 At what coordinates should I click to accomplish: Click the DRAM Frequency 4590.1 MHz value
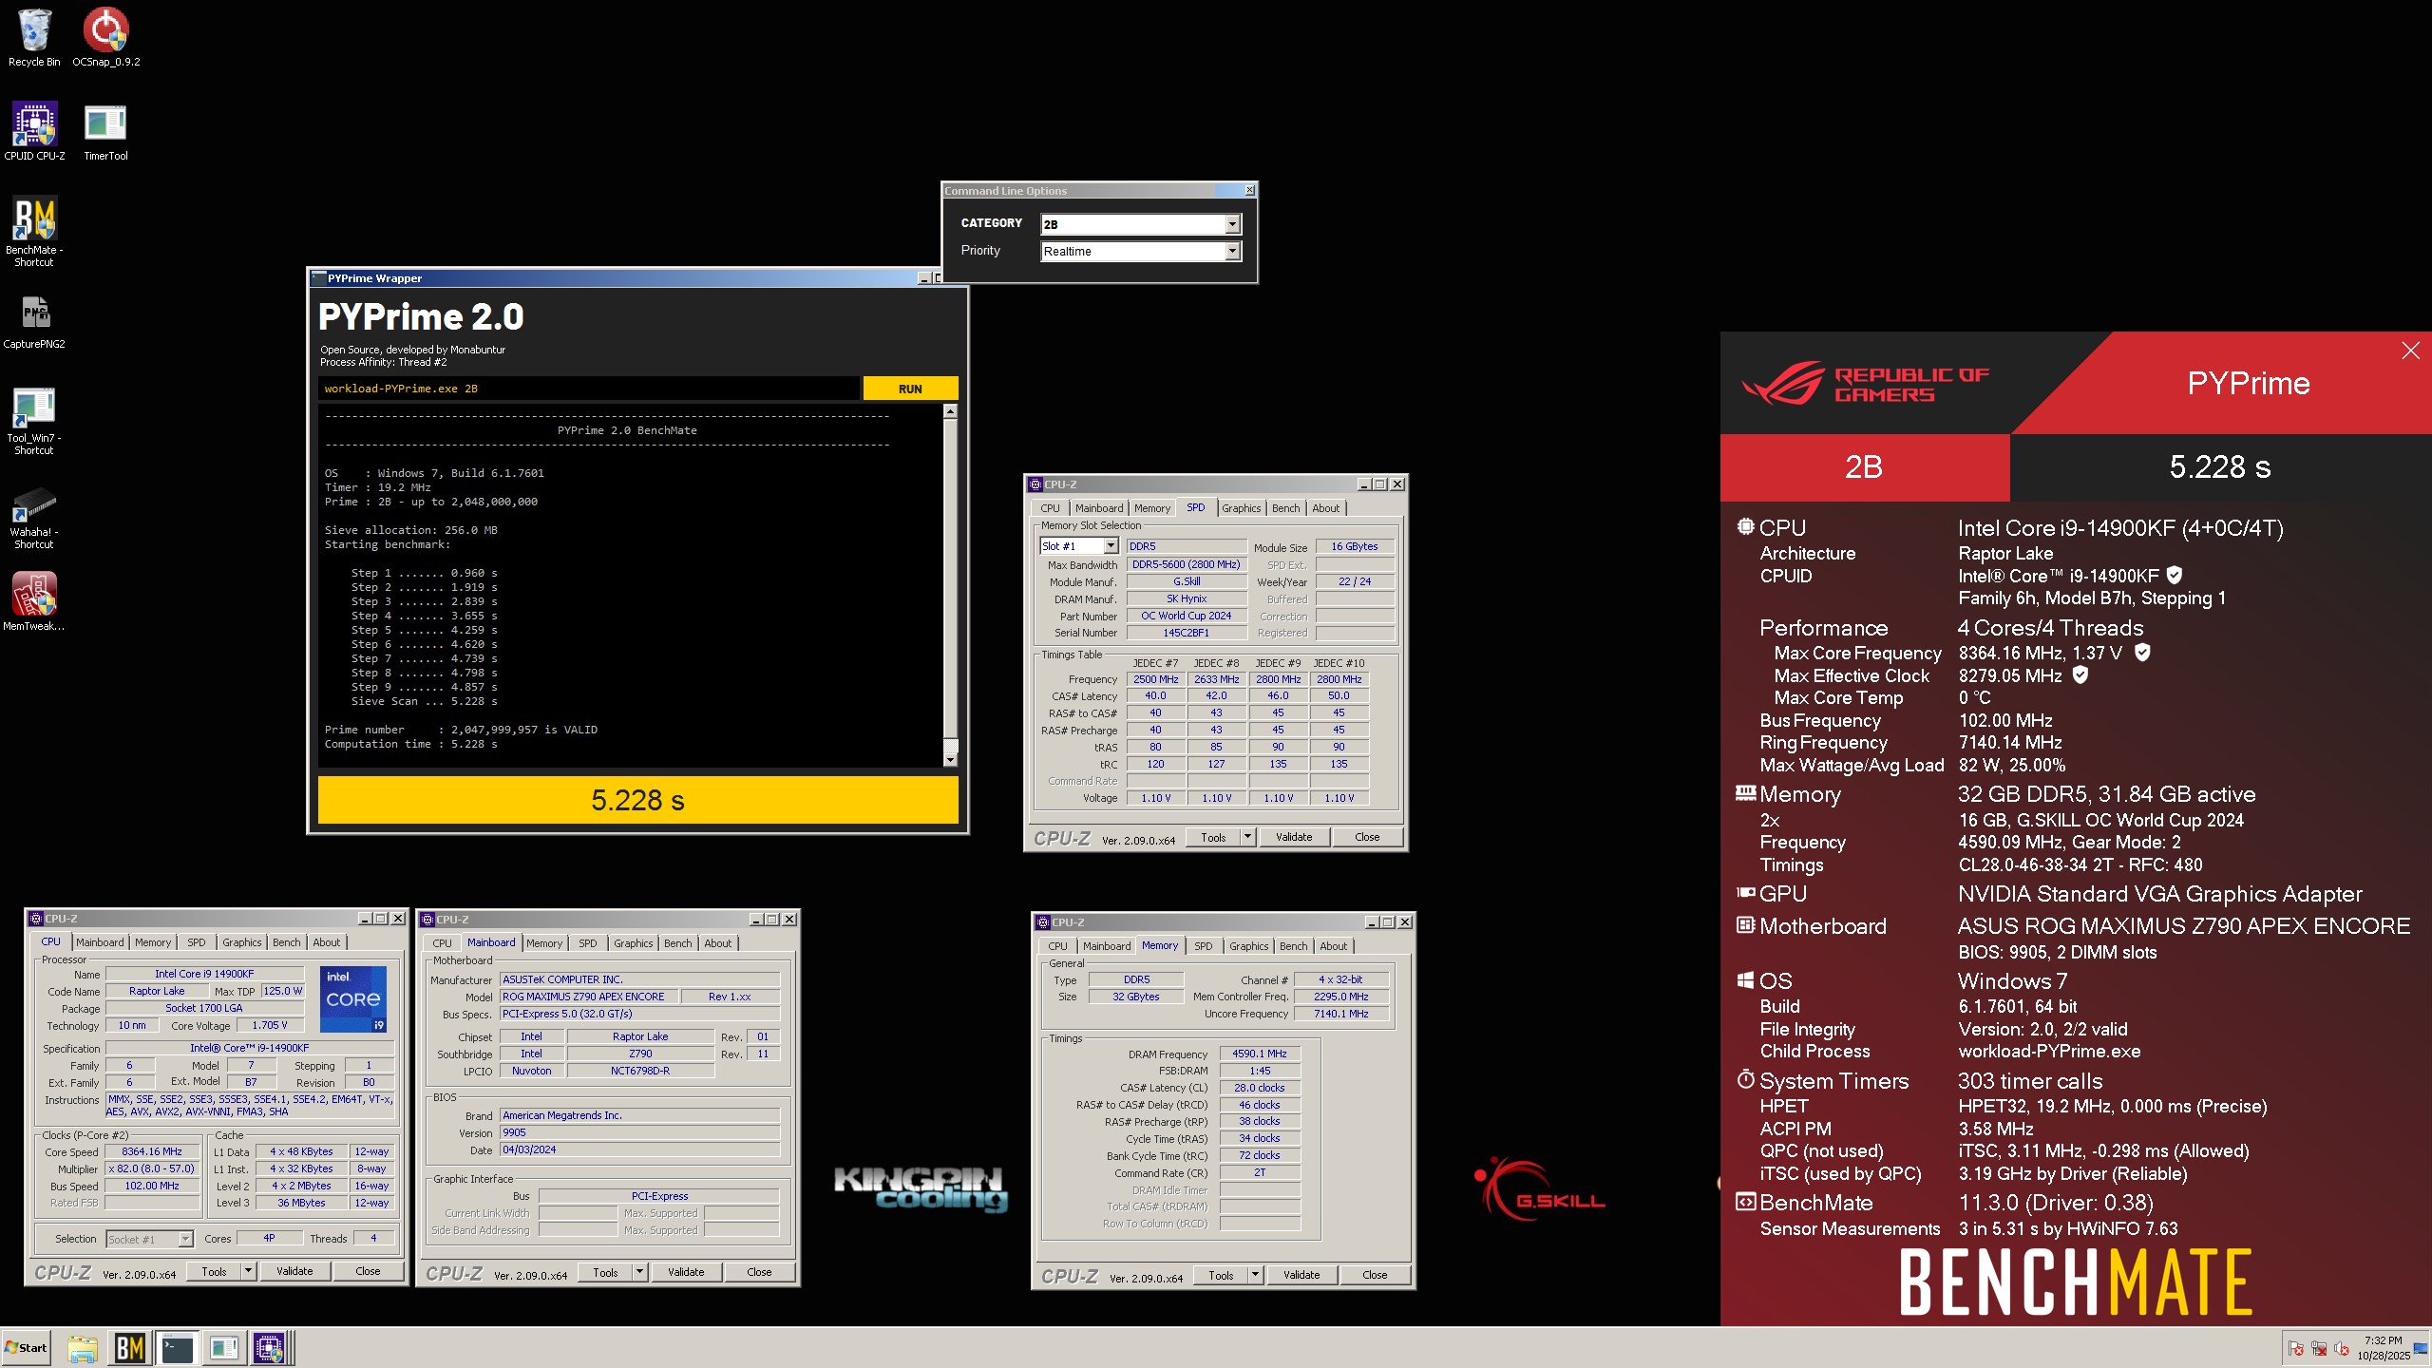(x=1259, y=1054)
